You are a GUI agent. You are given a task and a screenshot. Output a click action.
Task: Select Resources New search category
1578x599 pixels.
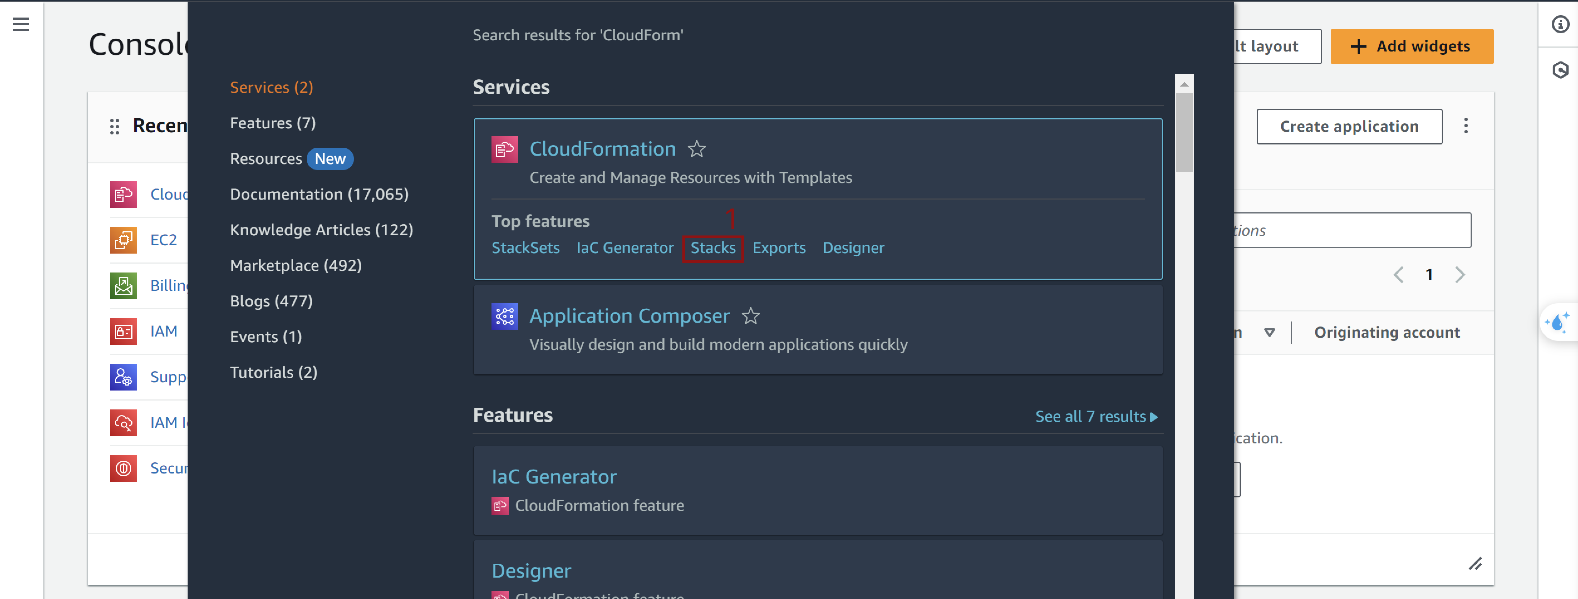coord(291,159)
